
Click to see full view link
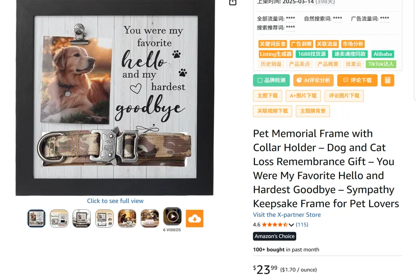click(x=115, y=201)
